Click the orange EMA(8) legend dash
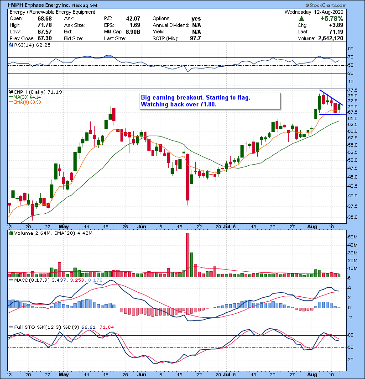This screenshot has width=365, height=379. pyautogui.click(x=10, y=102)
